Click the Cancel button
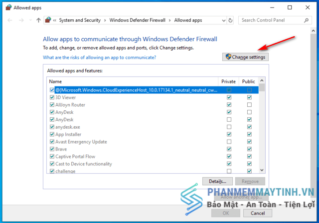The image size is (319, 223). point(258,213)
